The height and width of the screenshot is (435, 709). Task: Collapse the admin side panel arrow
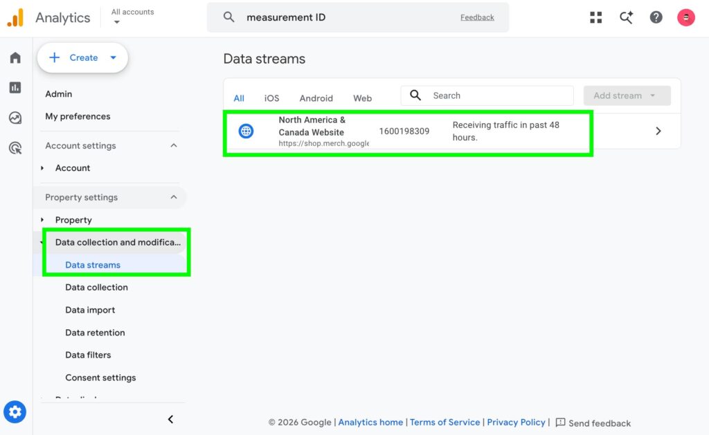click(170, 419)
